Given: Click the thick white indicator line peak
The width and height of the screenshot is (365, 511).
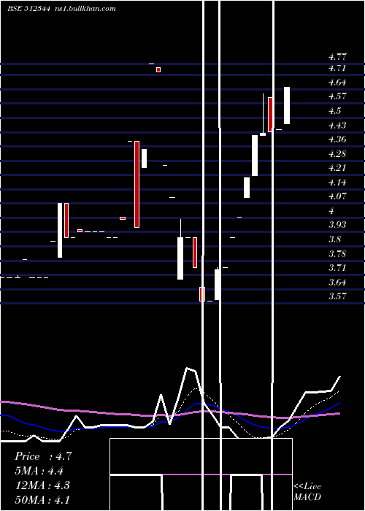Looking at the screenshot, I should (x=188, y=368).
